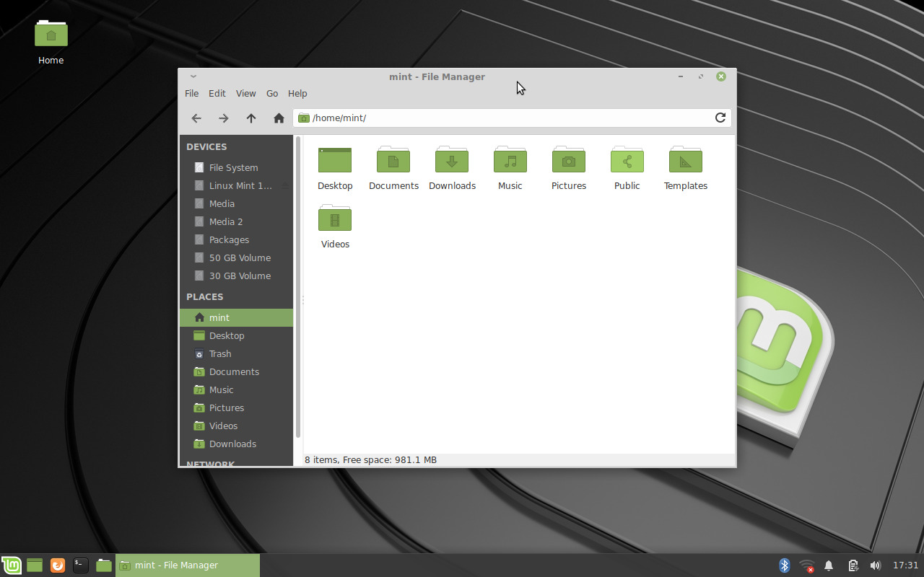Open Trash in the Places sidebar
The image size is (924, 577).
220,354
